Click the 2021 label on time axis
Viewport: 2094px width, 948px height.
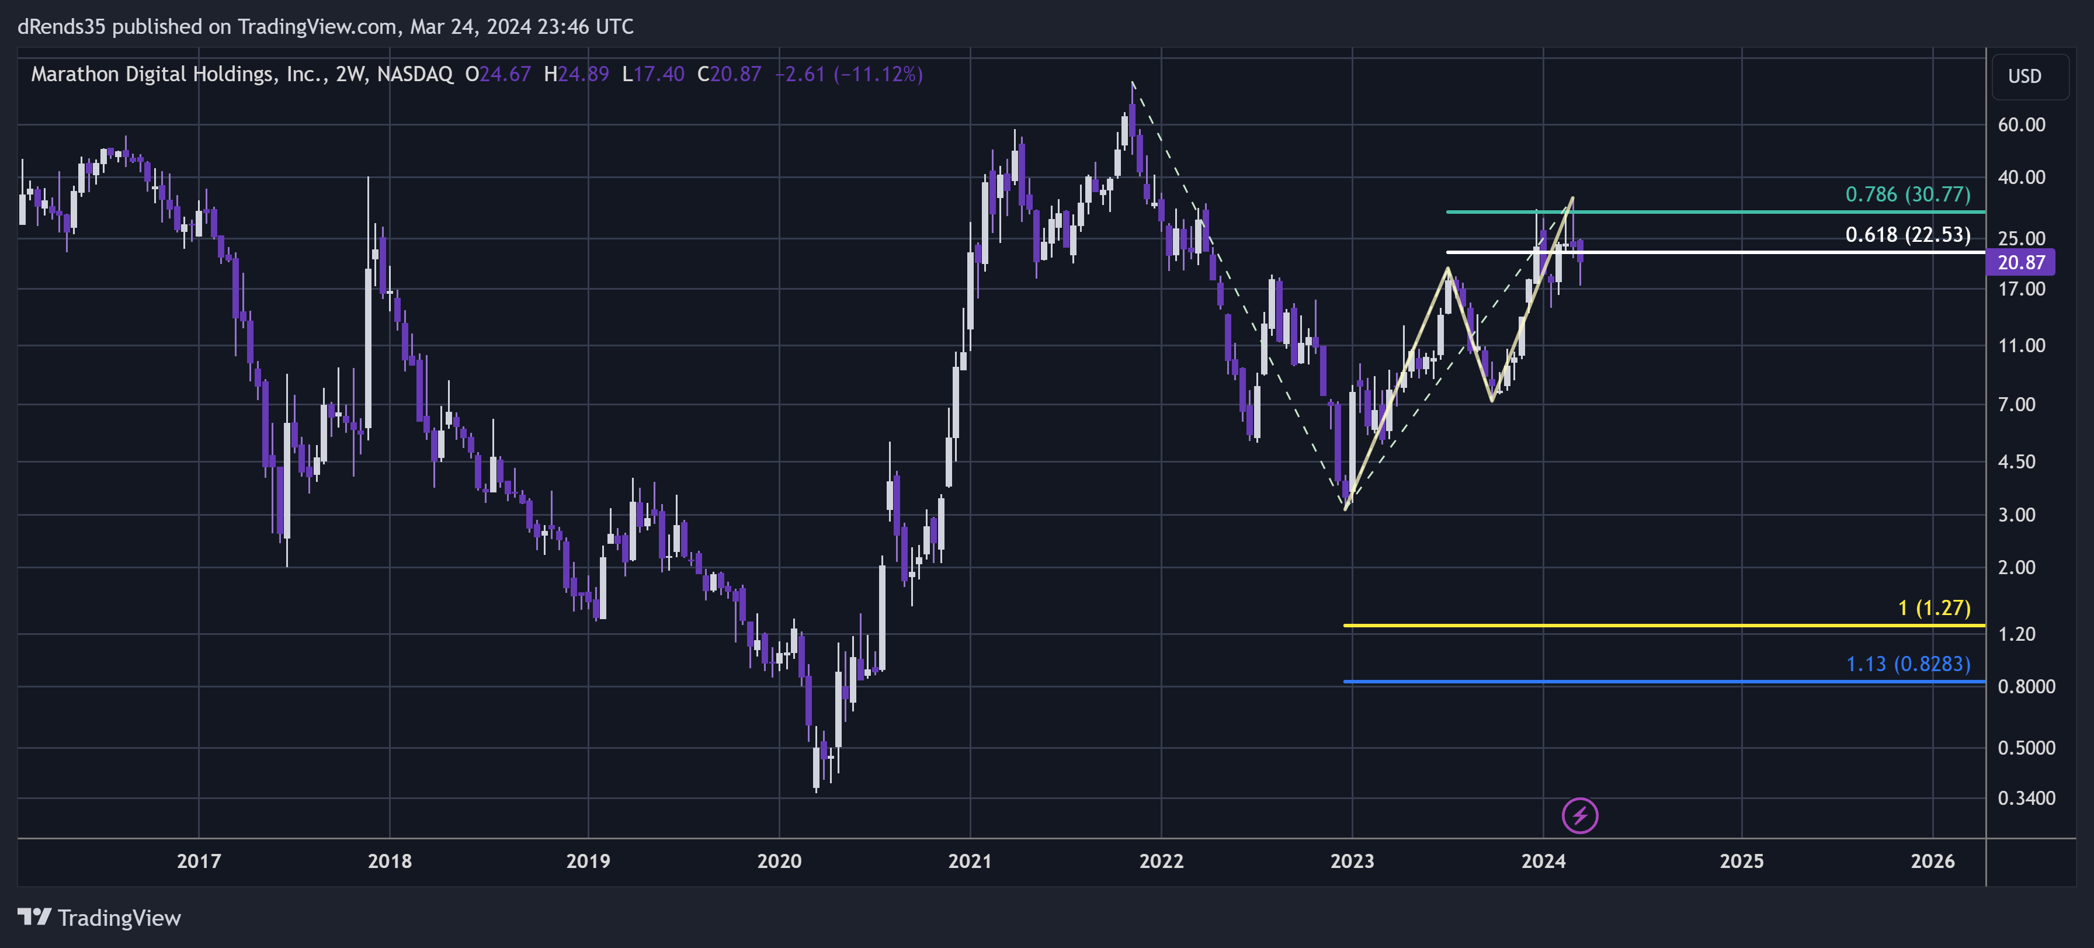click(970, 861)
